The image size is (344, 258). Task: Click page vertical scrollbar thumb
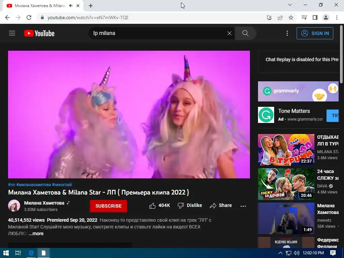coord(341,54)
